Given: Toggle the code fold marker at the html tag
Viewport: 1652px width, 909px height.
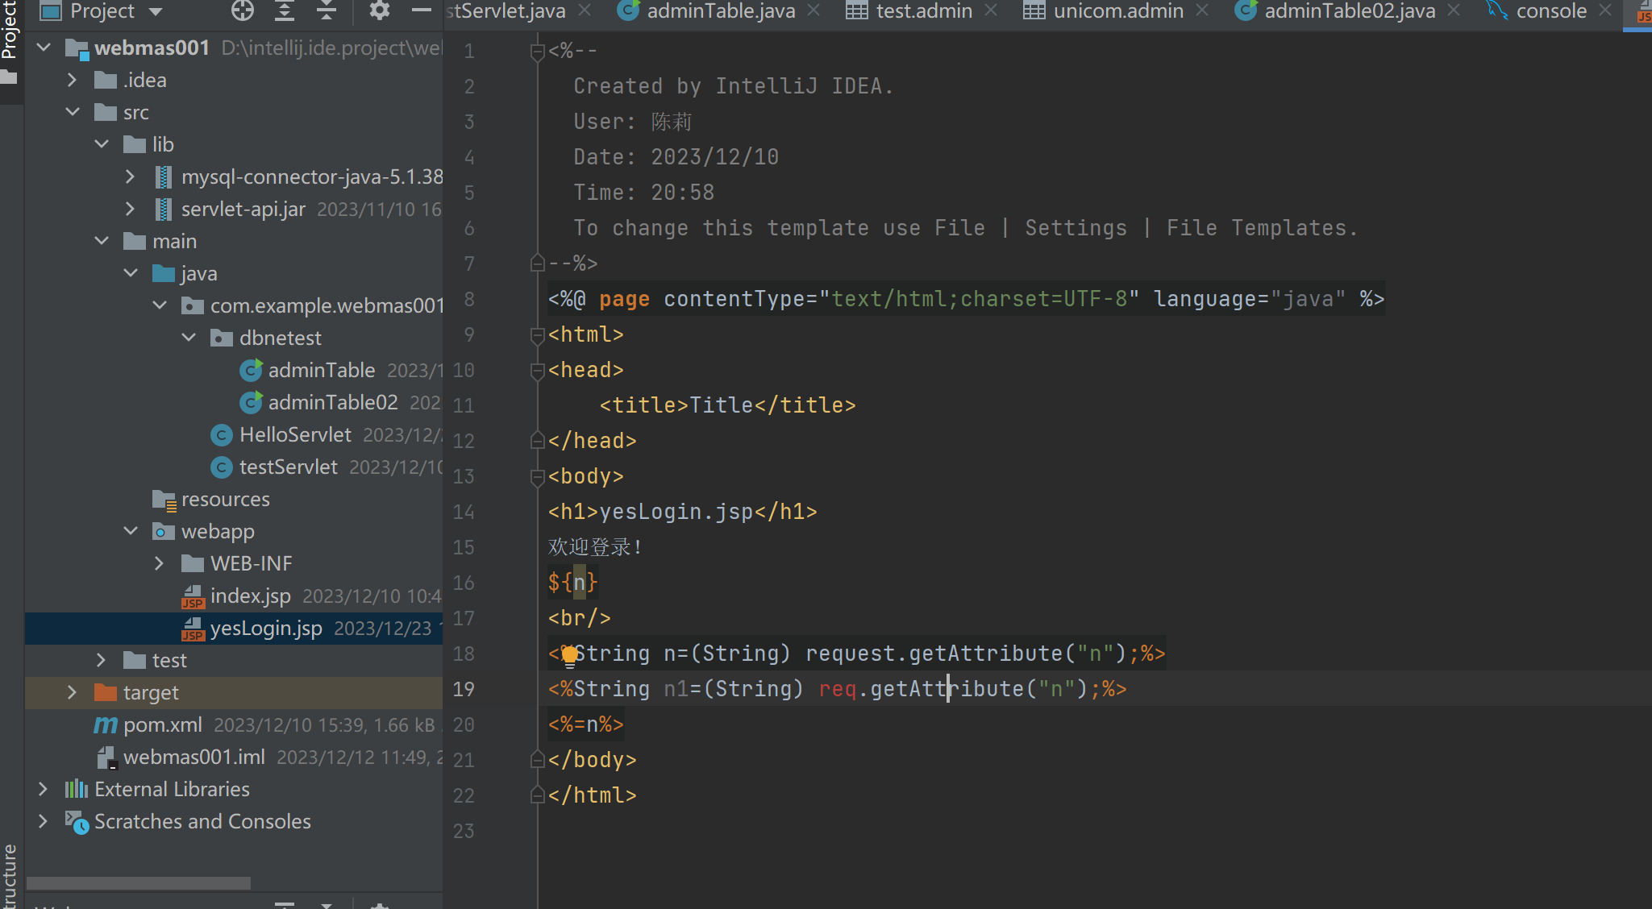Looking at the screenshot, I should (x=537, y=335).
